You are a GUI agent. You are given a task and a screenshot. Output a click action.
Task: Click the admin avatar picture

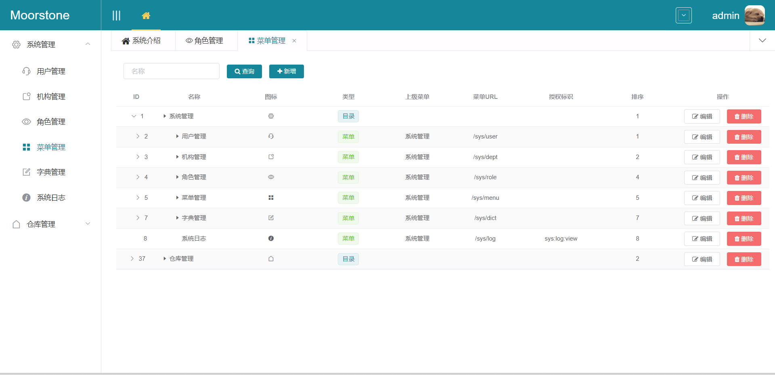(754, 15)
